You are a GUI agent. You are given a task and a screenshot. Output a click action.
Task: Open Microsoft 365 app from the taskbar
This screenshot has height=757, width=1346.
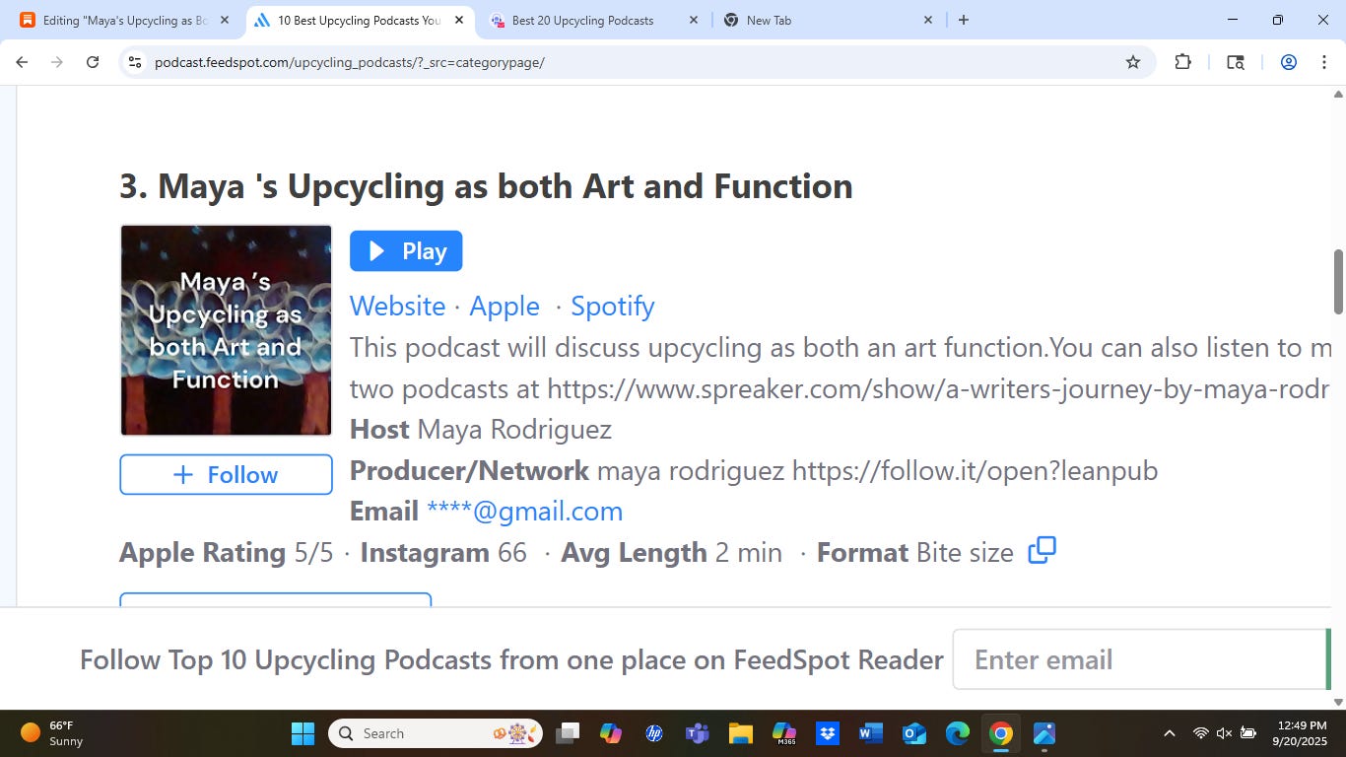click(784, 733)
